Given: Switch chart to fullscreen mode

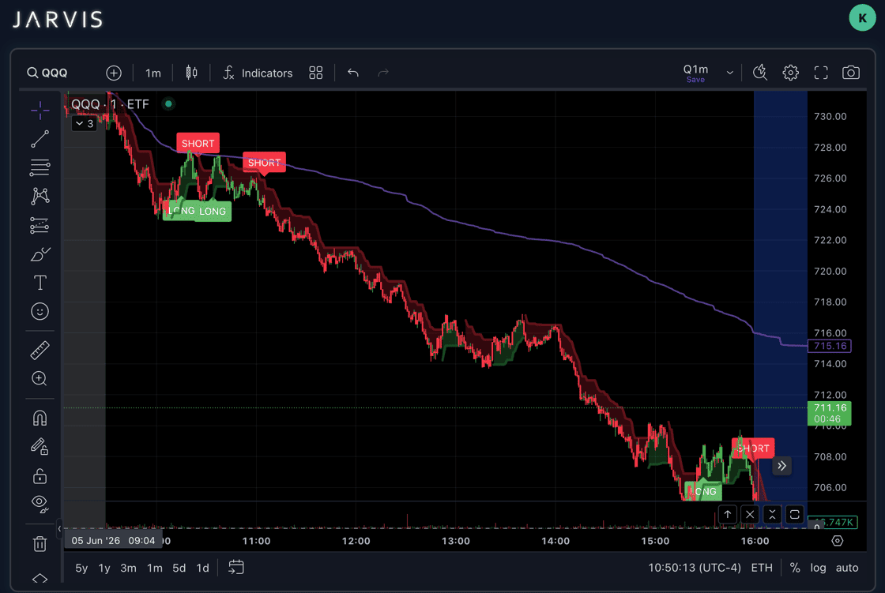Looking at the screenshot, I should click(x=821, y=73).
